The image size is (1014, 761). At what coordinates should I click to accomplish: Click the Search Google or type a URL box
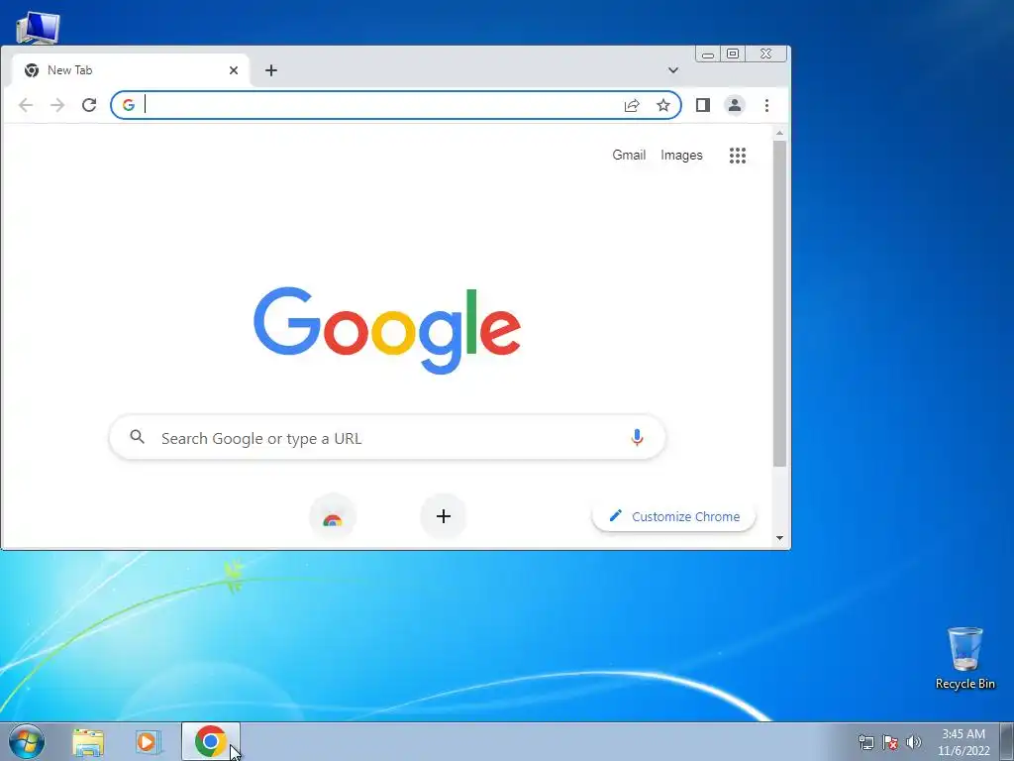(387, 438)
